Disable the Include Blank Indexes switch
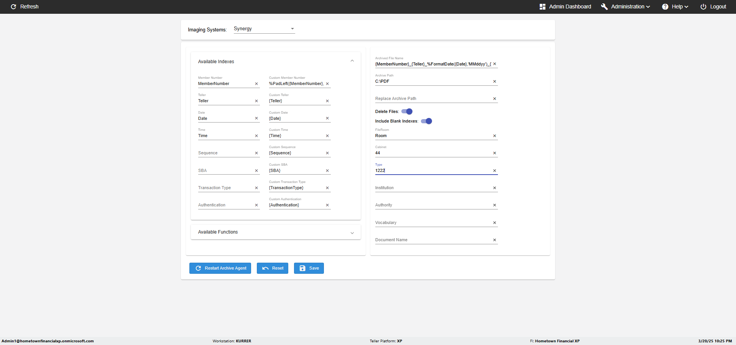Screen dimensions: 736x345 coord(426,121)
